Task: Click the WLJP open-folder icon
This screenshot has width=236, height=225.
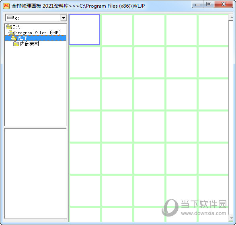Action: (14, 38)
